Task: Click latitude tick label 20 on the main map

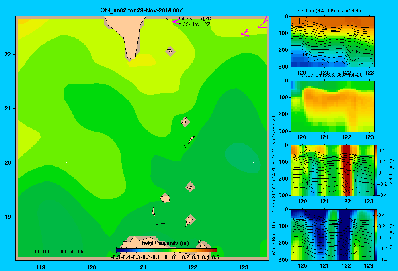Action: click(8, 163)
